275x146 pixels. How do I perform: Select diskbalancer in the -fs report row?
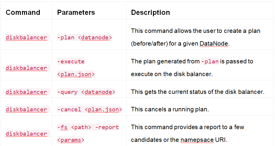pyautogui.click(x=26, y=134)
